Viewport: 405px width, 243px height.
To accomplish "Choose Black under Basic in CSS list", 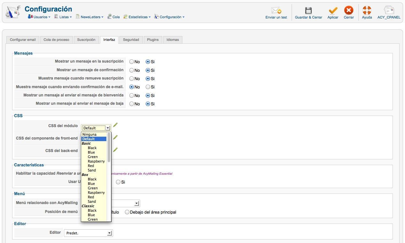I will (94, 148).
